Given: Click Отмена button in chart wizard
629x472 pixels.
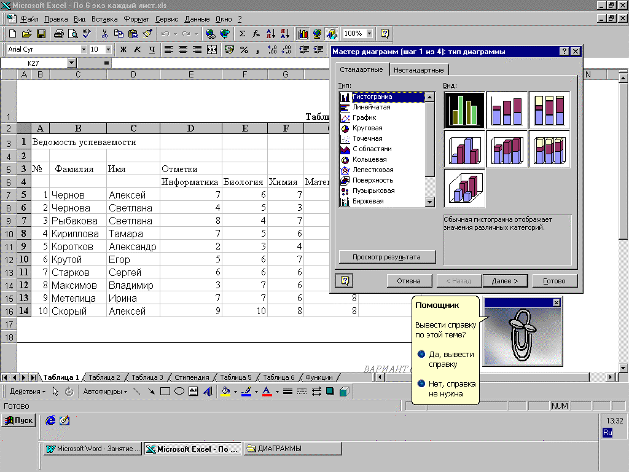Looking at the screenshot, I should (x=408, y=281).
